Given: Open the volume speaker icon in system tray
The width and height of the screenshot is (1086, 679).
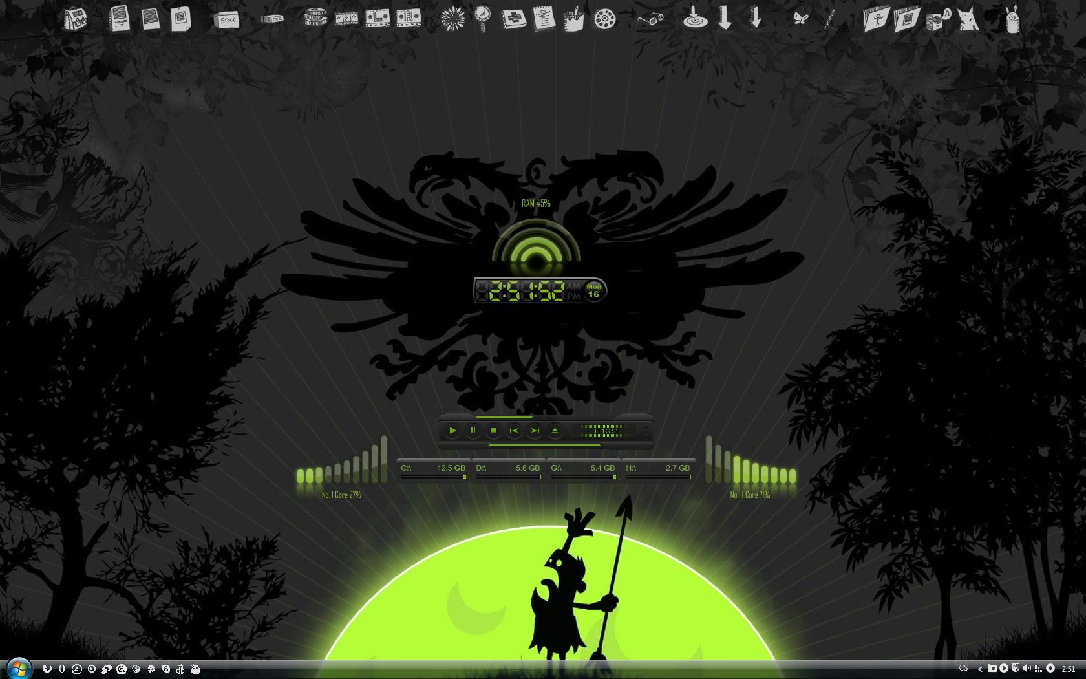Looking at the screenshot, I should 1027,668.
